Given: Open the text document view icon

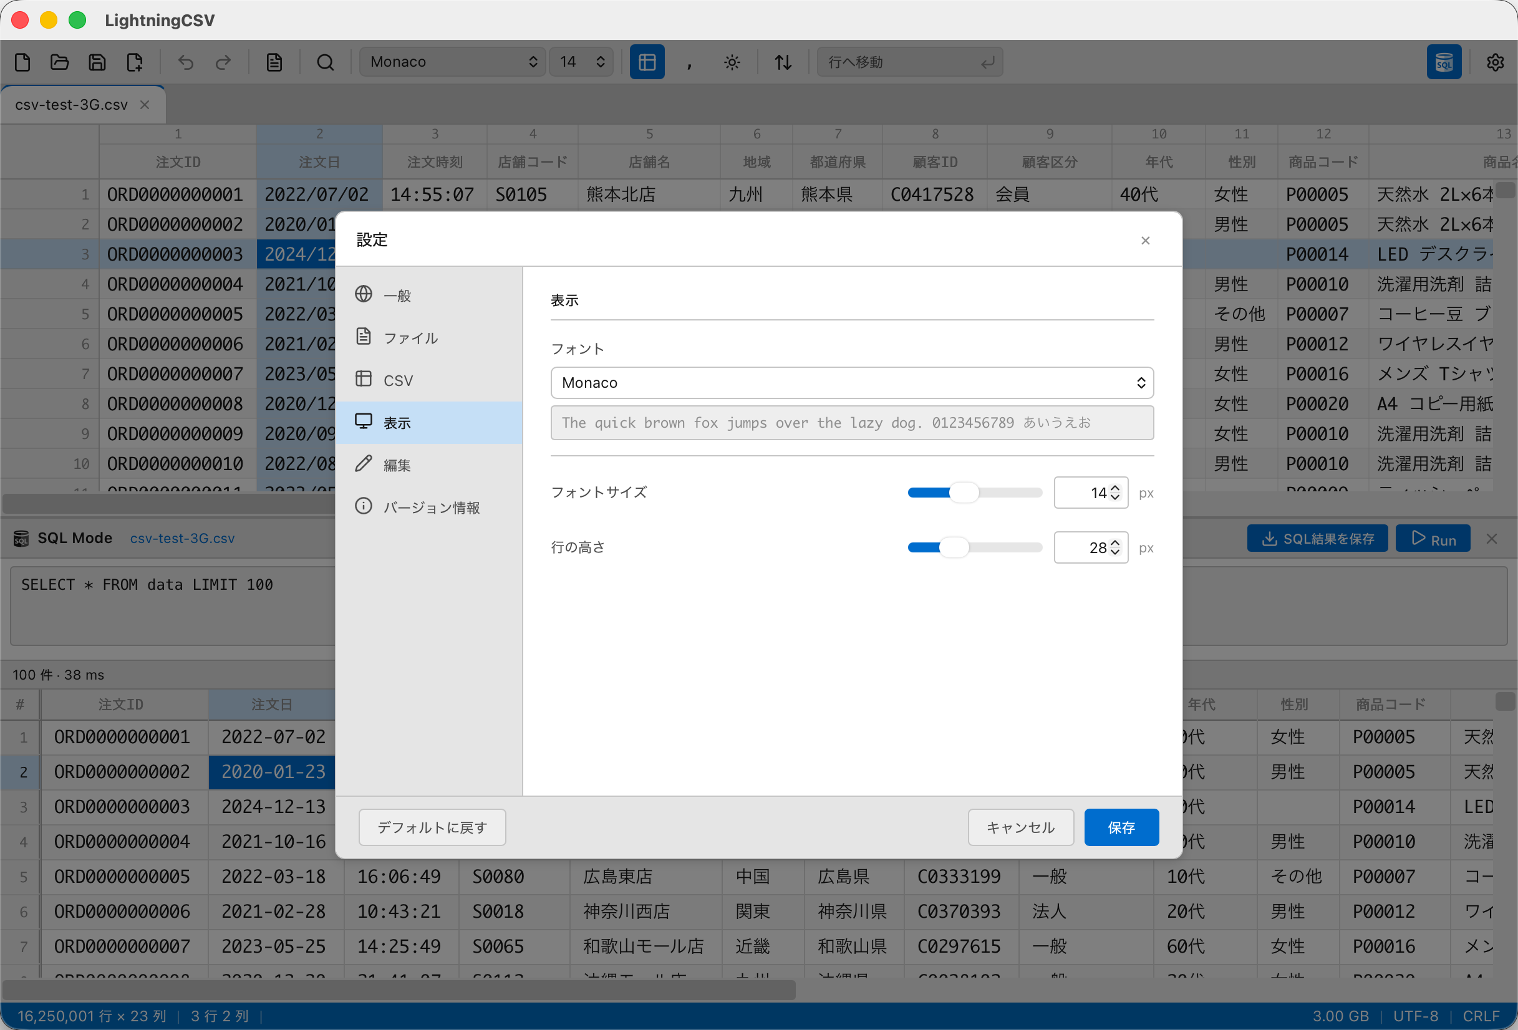Looking at the screenshot, I should point(274,62).
